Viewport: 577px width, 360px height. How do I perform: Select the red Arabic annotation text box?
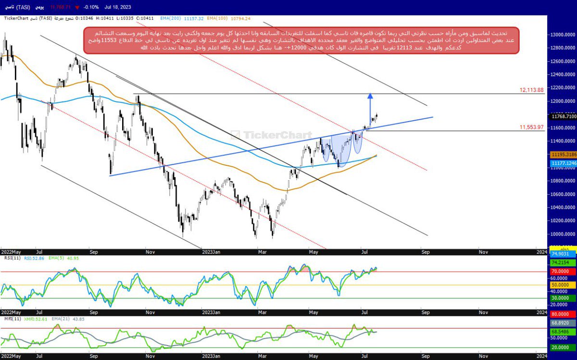pyautogui.click(x=301, y=40)
